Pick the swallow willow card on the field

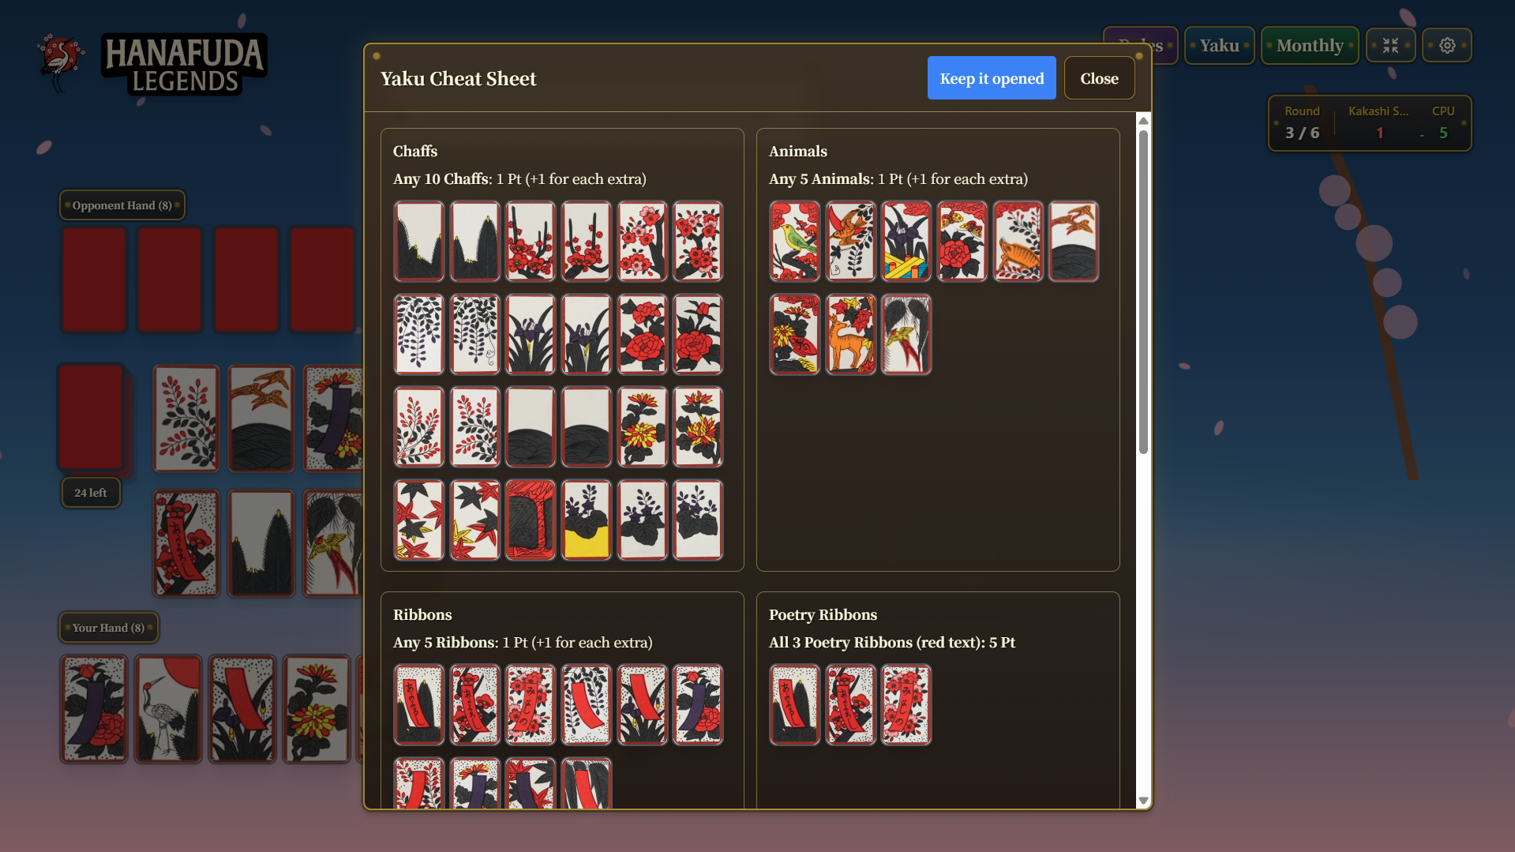[x=334, y=543]
